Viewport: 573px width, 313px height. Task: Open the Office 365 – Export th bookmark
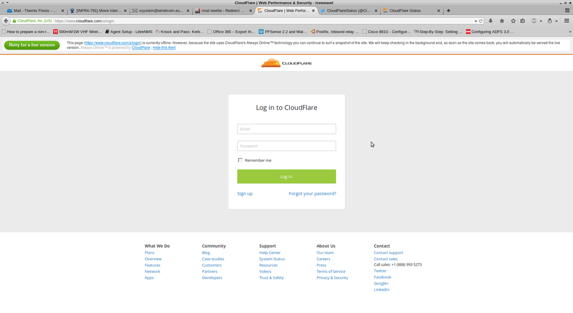tap(231, 32)
